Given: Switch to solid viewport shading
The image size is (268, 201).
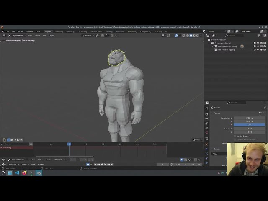Looking at the screenshot, I should (191, 36).
